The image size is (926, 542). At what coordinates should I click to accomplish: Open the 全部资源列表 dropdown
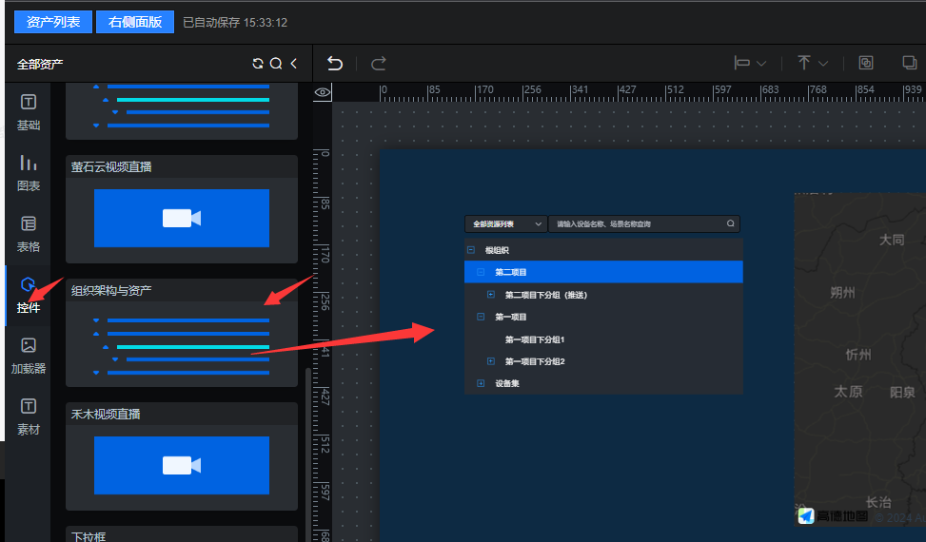[505, 224]
